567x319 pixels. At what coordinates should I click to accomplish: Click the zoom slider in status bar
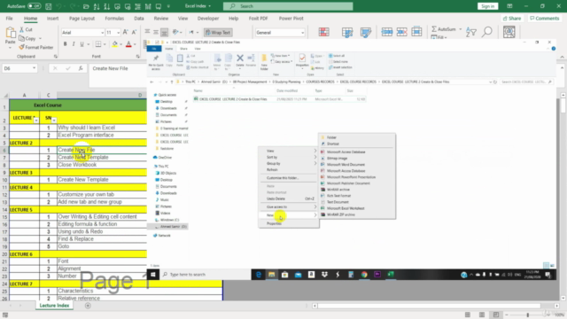tap(528, 315)
